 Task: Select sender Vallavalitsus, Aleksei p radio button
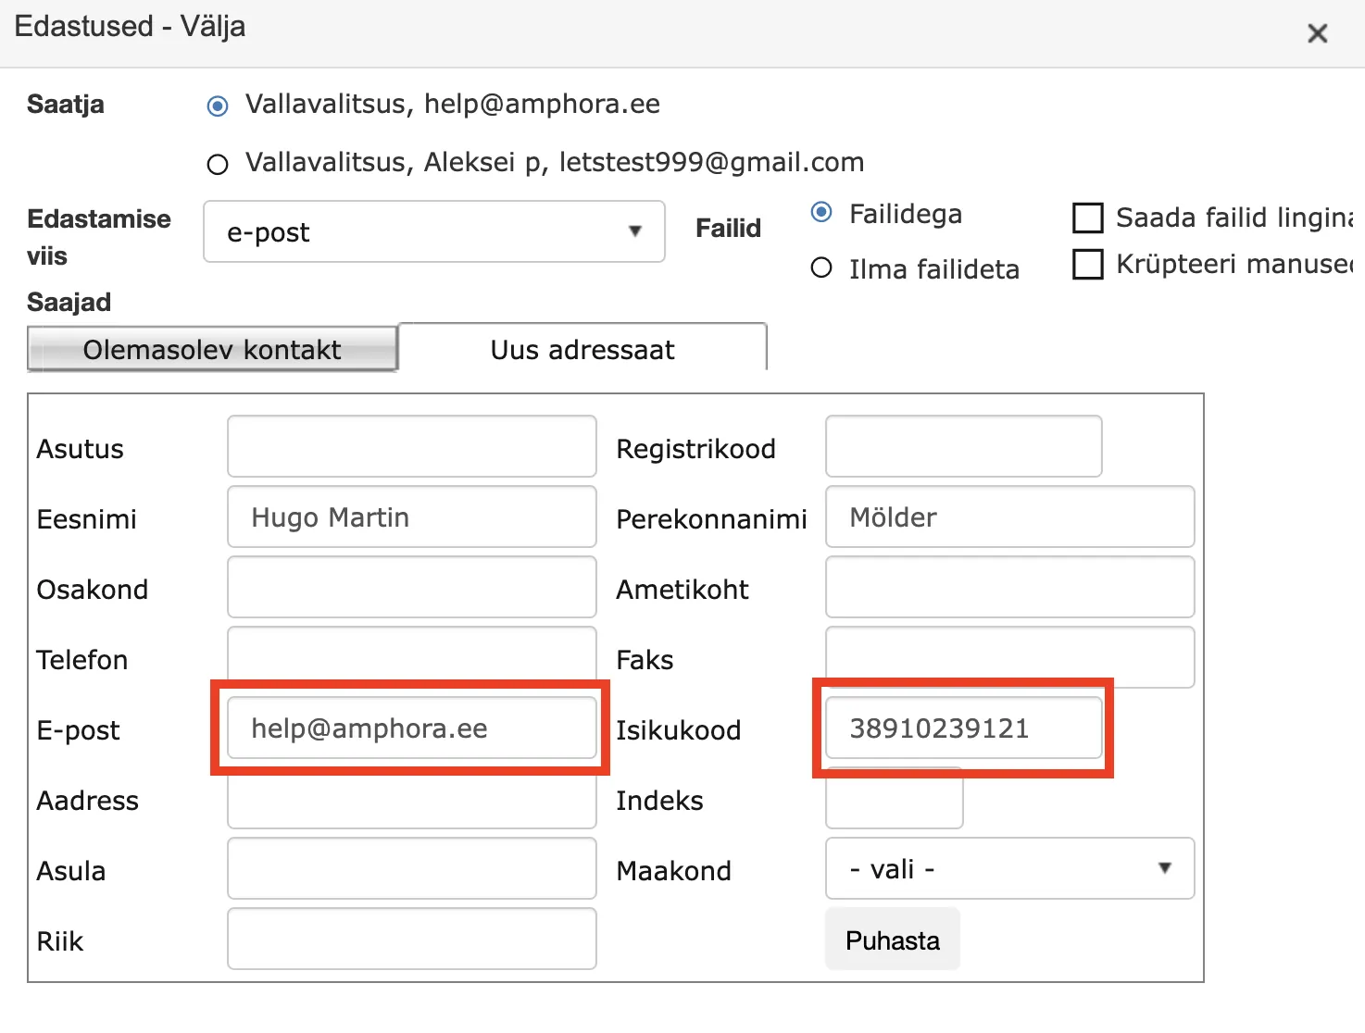tap(218, 165)
